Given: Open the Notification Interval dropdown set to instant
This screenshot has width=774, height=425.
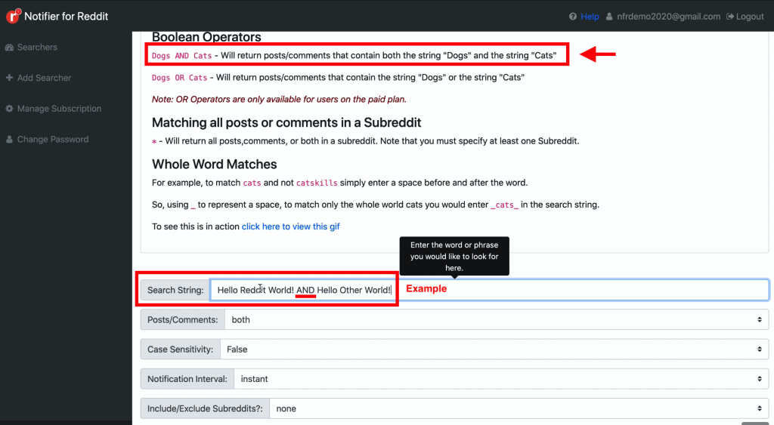Looking at the screenshot, I should click(501, 379).
